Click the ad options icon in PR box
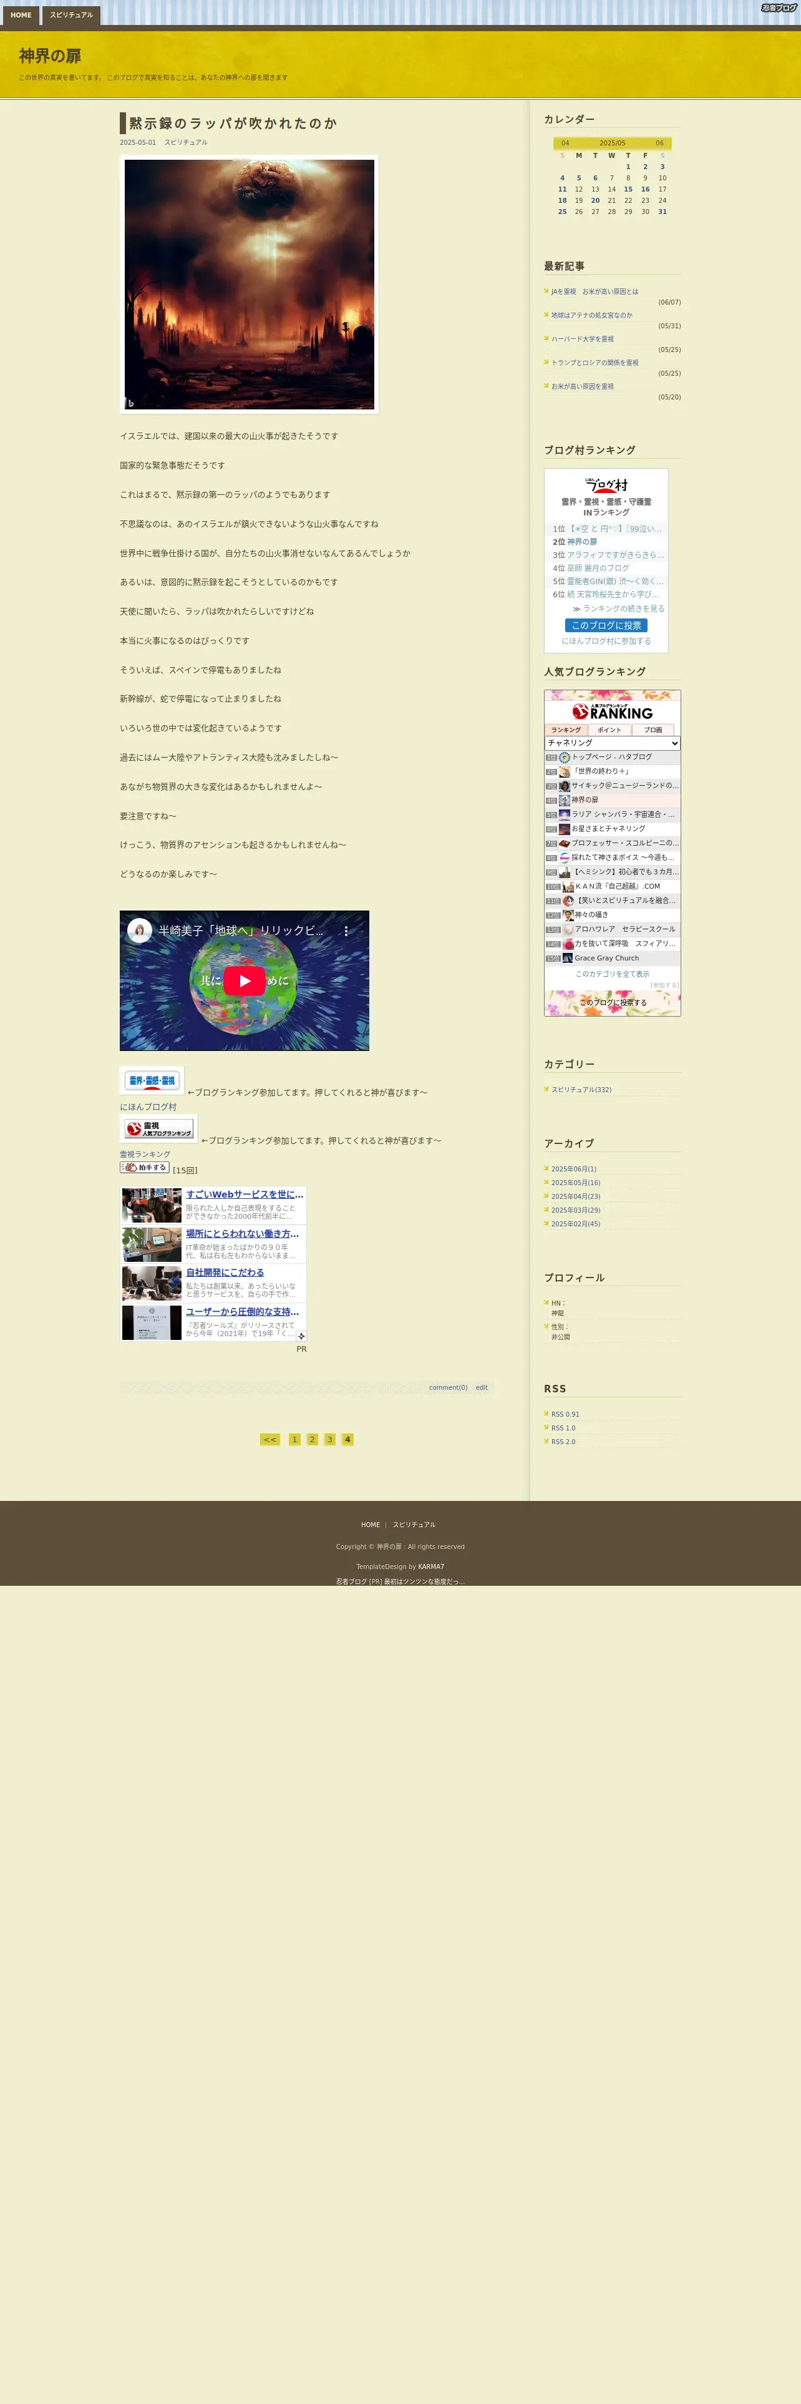The height and width of the screenshot is (2404, 801). (x=301, y=1336)
